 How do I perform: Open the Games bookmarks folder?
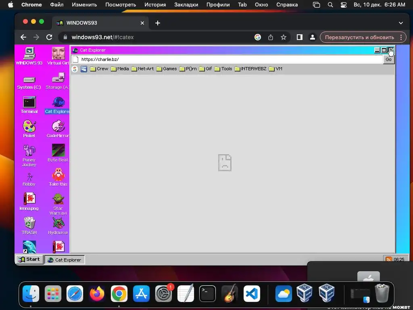(167, 69)
